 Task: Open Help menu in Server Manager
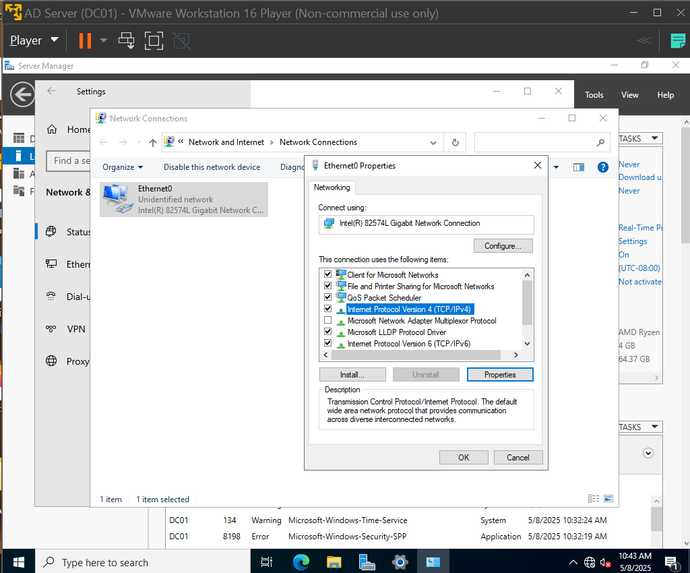click(665, 94)
